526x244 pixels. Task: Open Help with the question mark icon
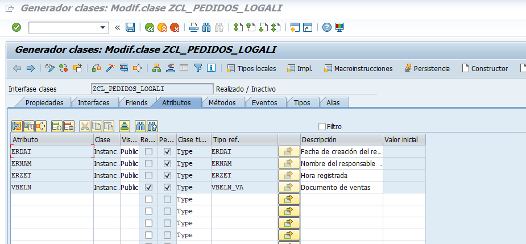point(327,27)
